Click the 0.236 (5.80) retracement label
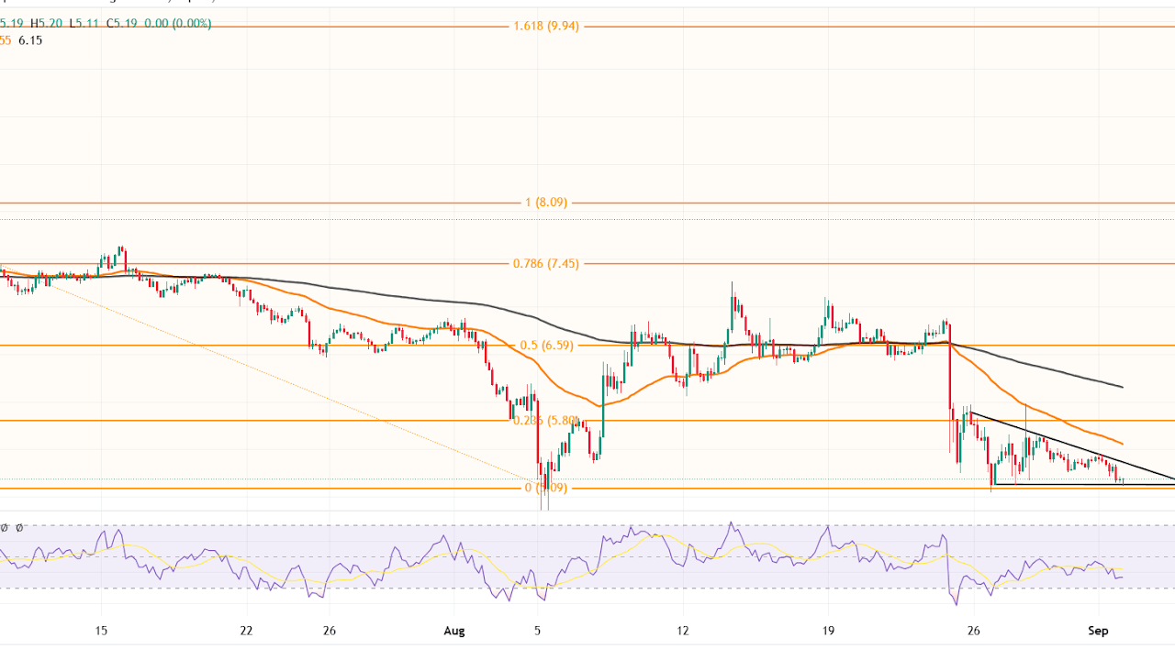This screenshot has height=660, width=1175. [545, 421]
